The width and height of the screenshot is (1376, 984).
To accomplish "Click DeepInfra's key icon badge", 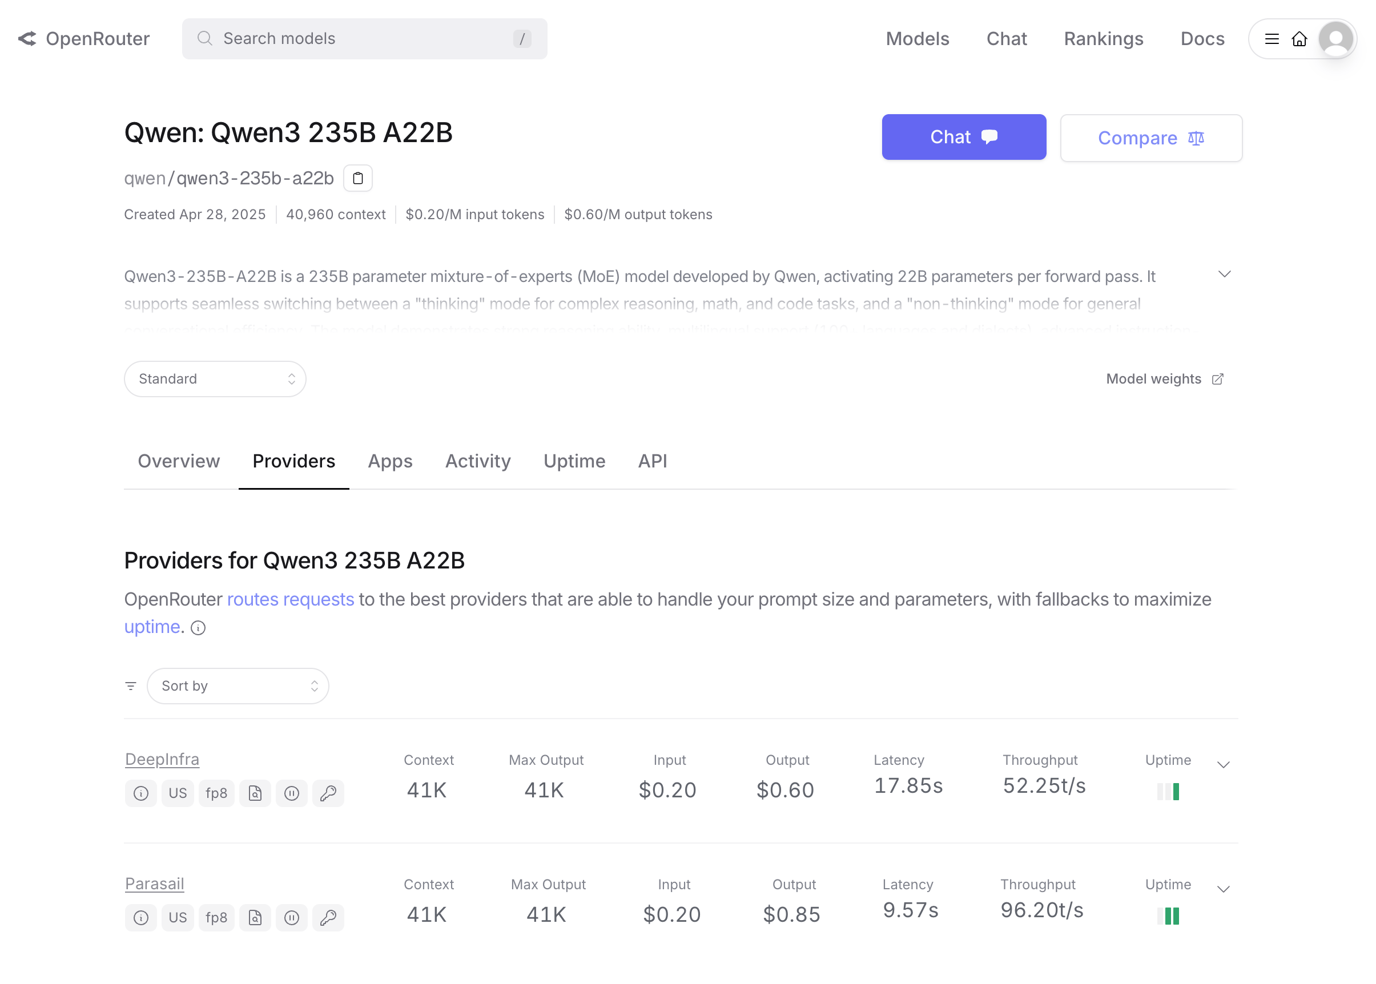I will click(328, 793).
